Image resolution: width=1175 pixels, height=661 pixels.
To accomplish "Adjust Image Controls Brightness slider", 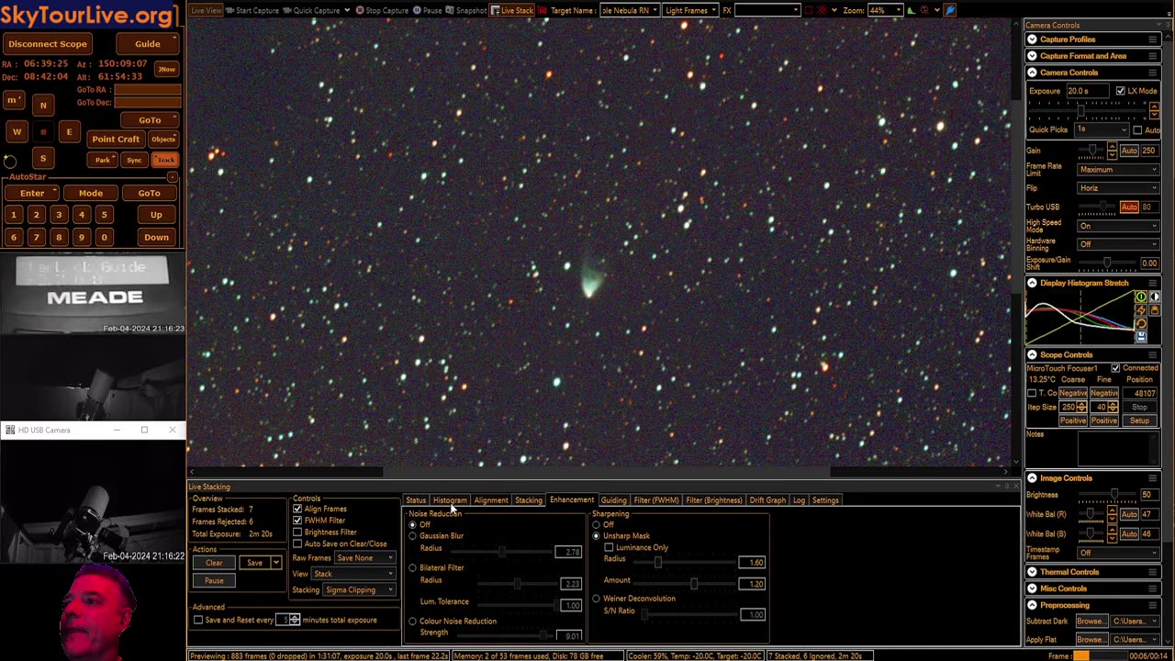I will tap(1108, 495).
